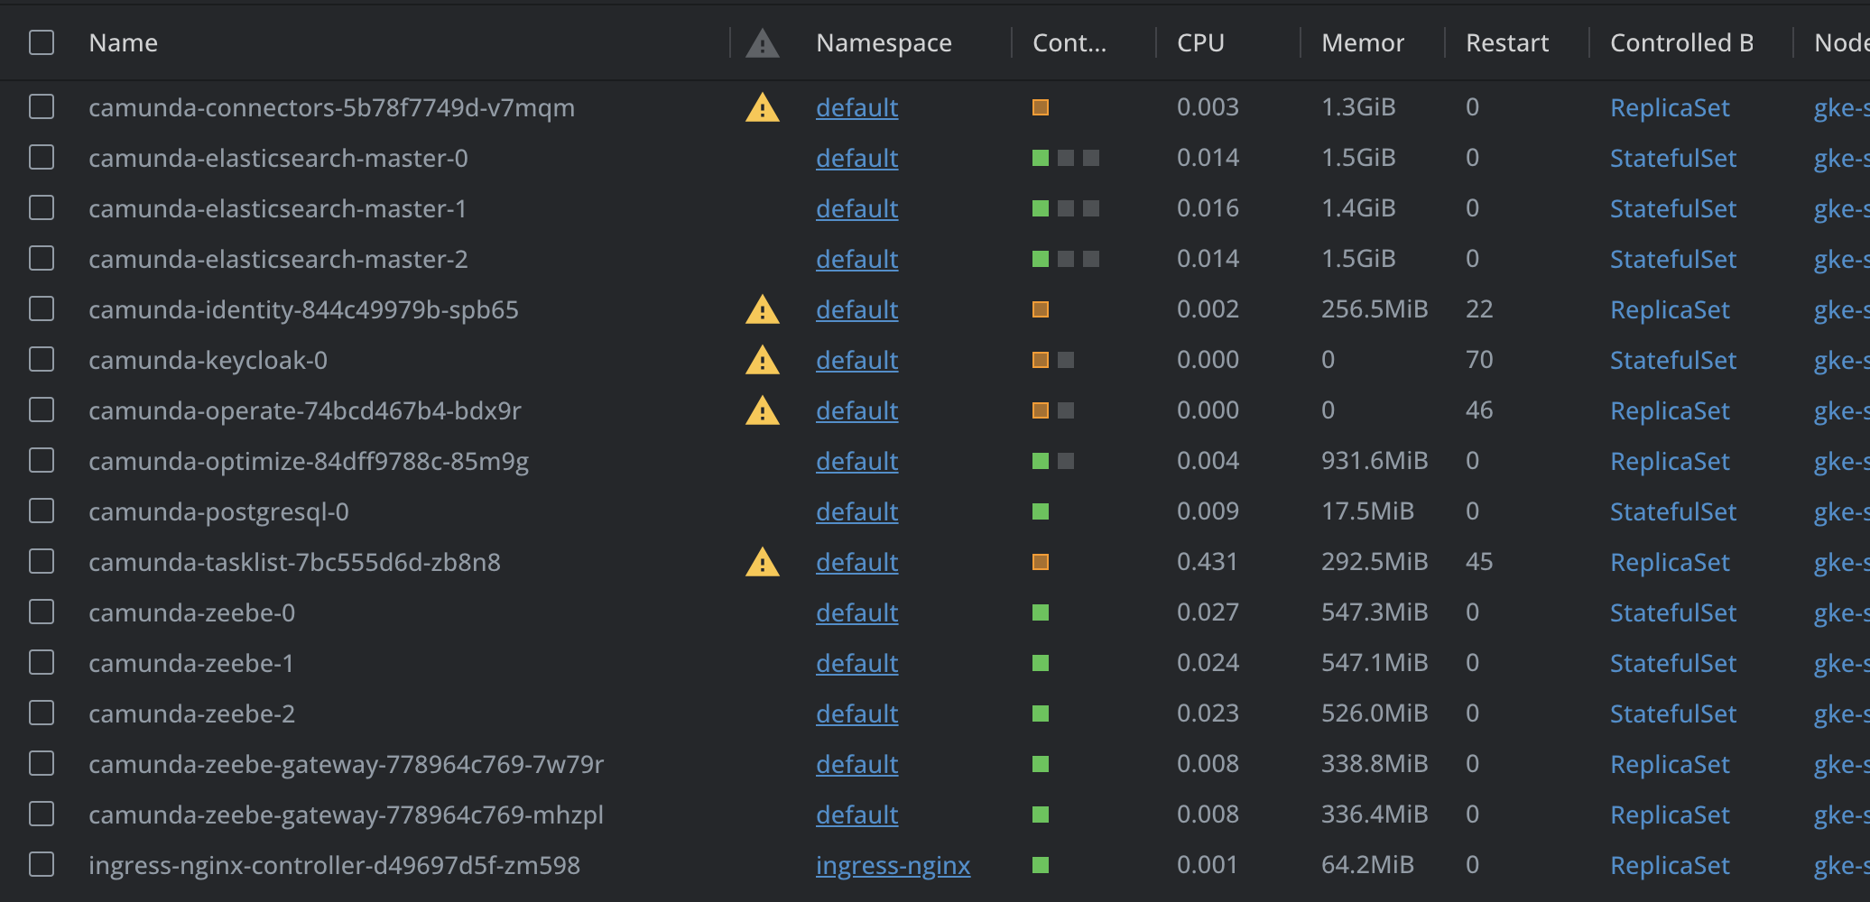Open ReplicaSet link for camunda-identity row
This screenshot has width=1870, height=902.
(1670, 309)
